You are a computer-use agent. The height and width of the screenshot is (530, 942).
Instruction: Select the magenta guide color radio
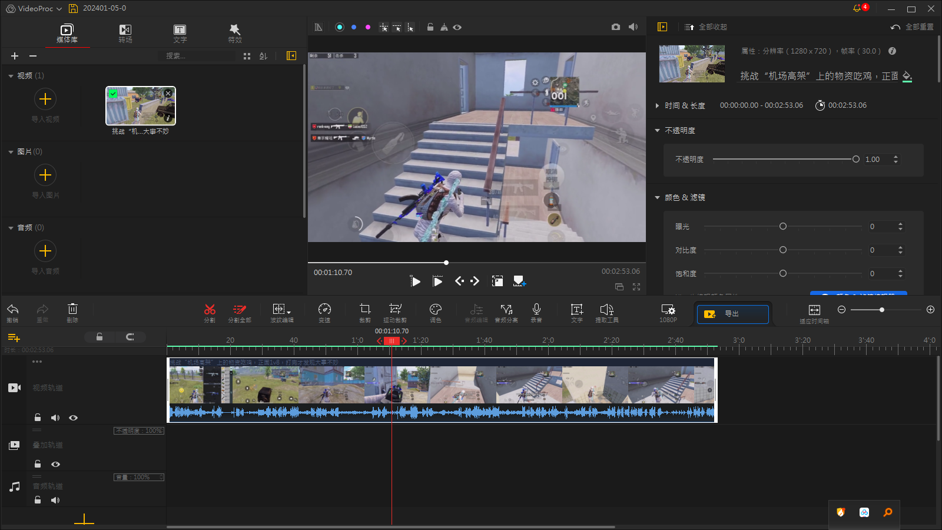tap(368, 27)
